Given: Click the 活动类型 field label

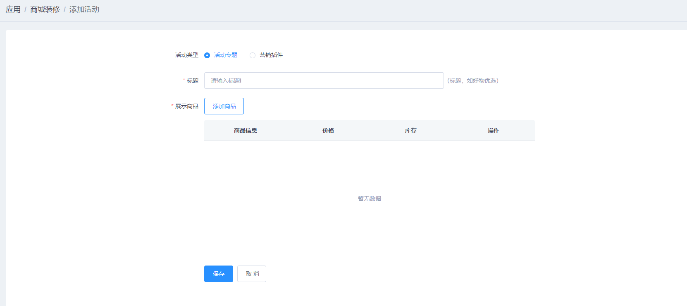Looking at the screenshot, I should (x=187, y=55).
